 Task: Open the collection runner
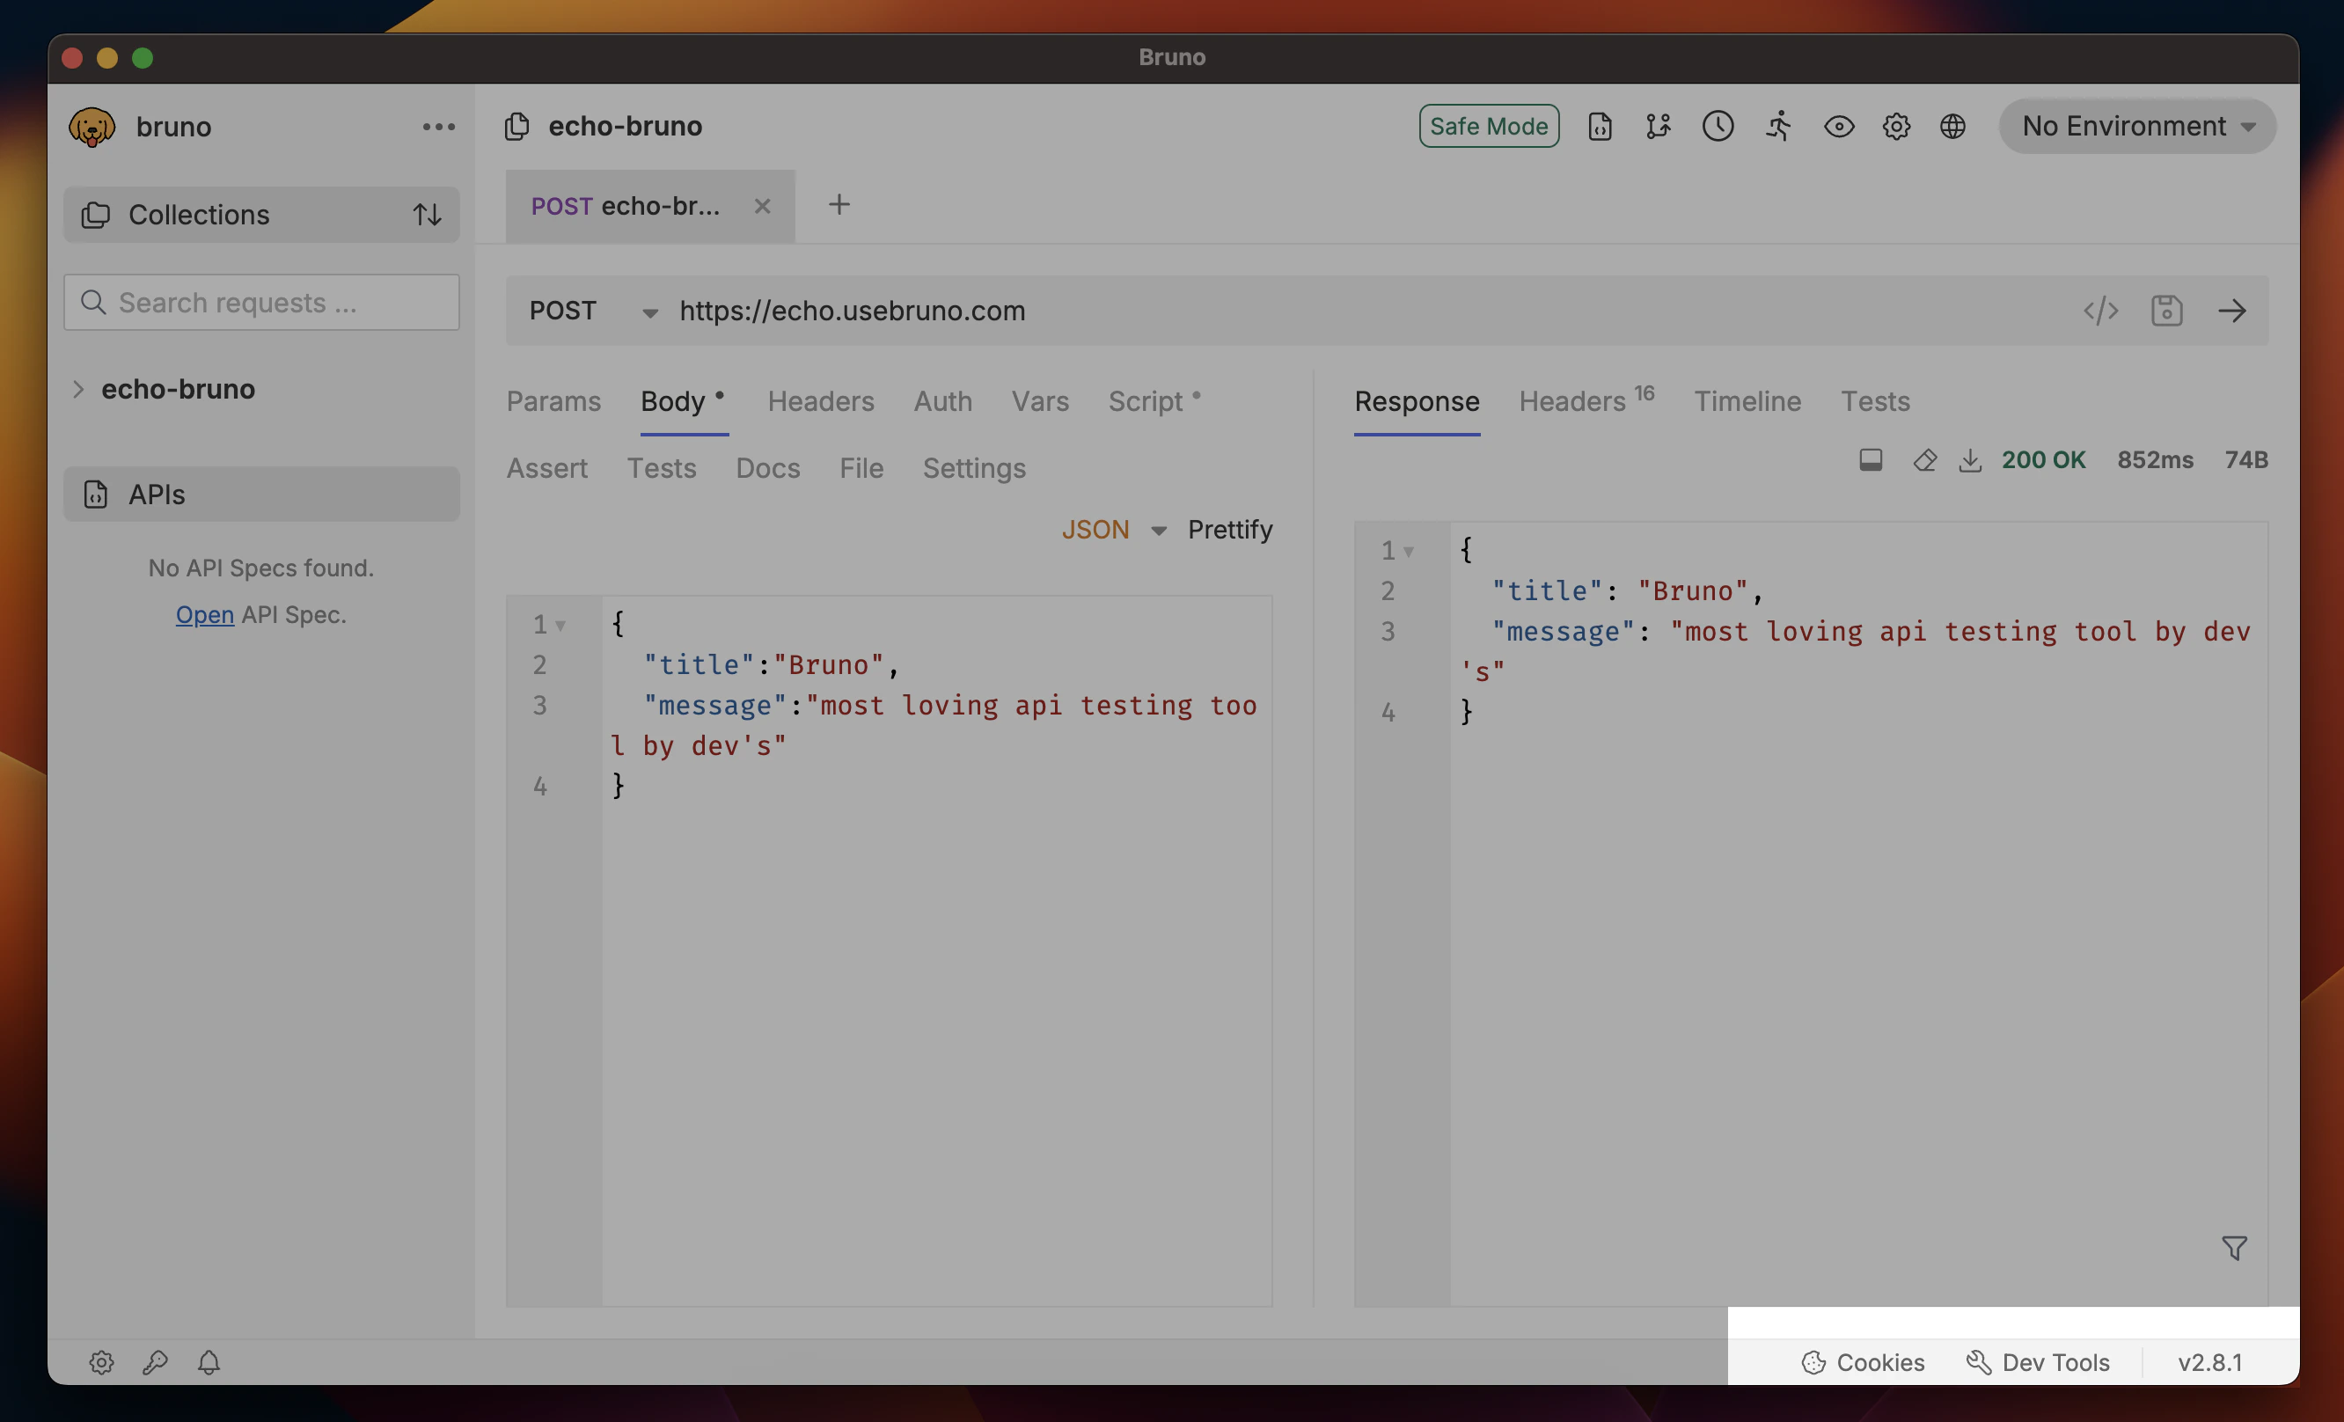coord(1778,126)
